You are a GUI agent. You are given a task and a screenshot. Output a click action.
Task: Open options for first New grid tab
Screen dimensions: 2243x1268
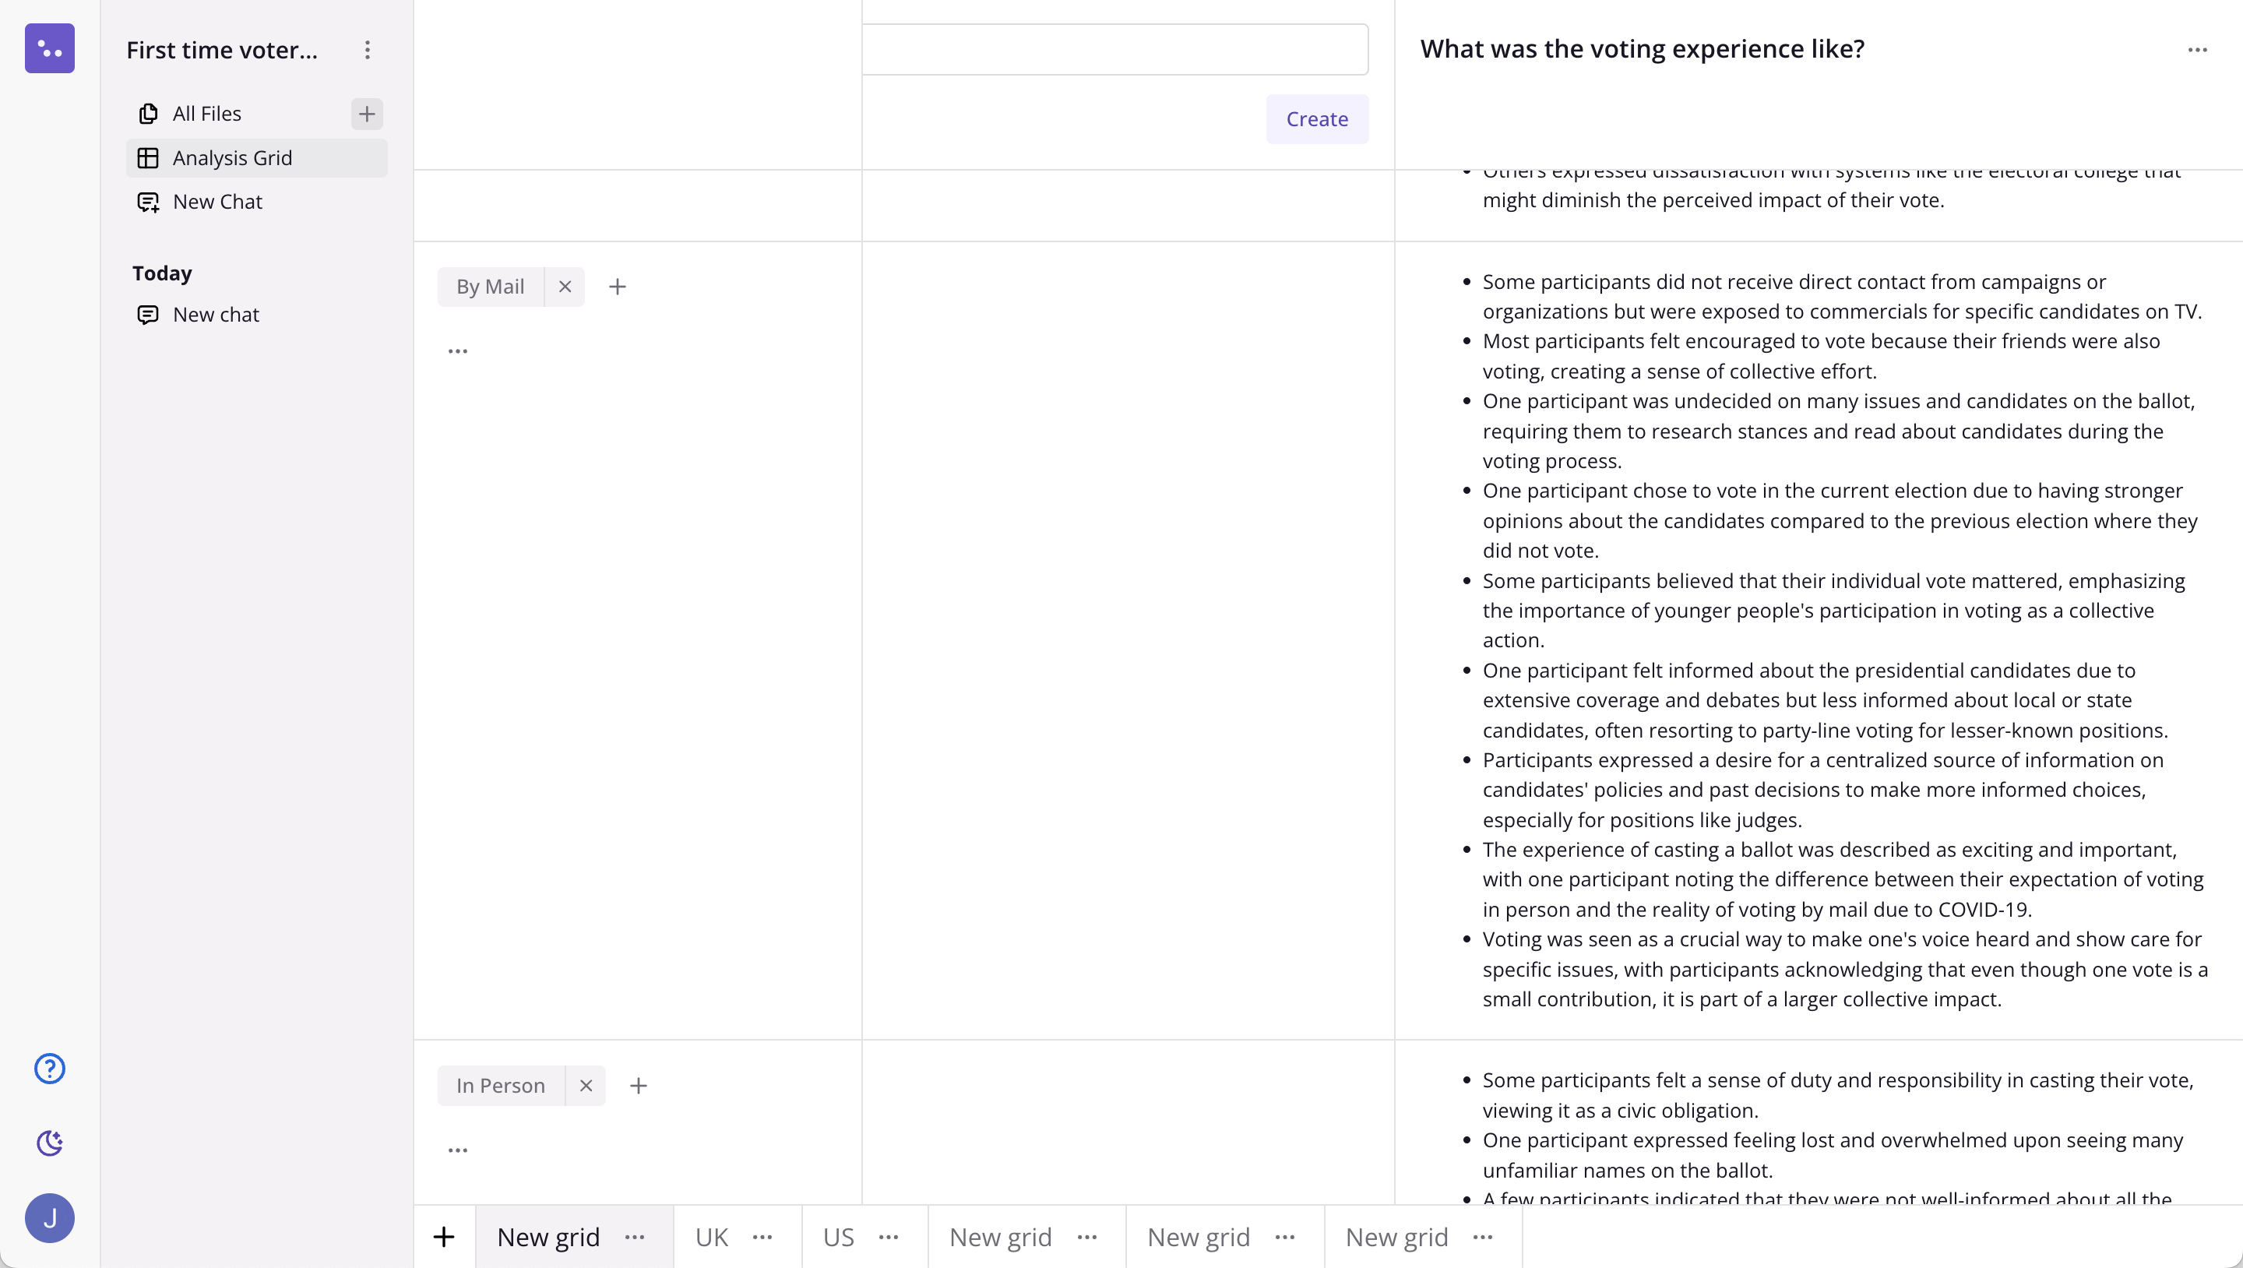coord(635,1238)
